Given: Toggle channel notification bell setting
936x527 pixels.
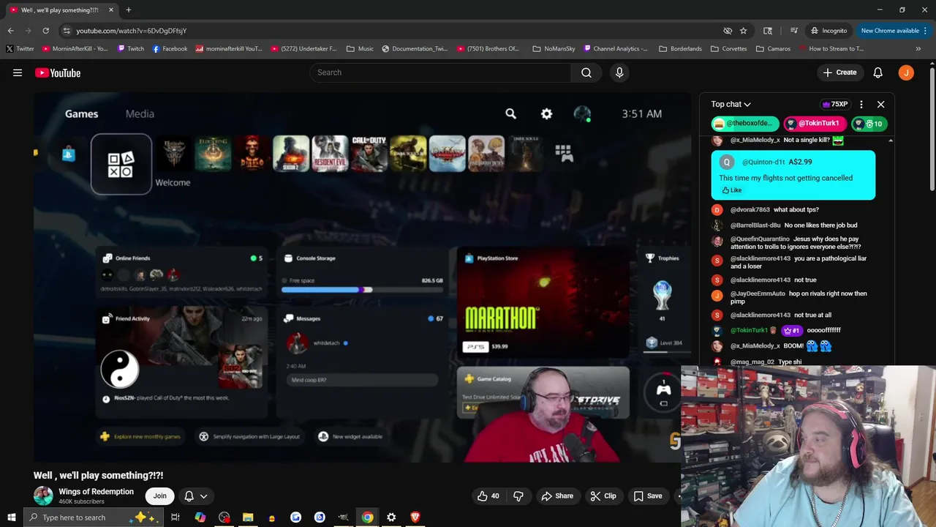Looking at the screenshot, I should click(189, 496).
